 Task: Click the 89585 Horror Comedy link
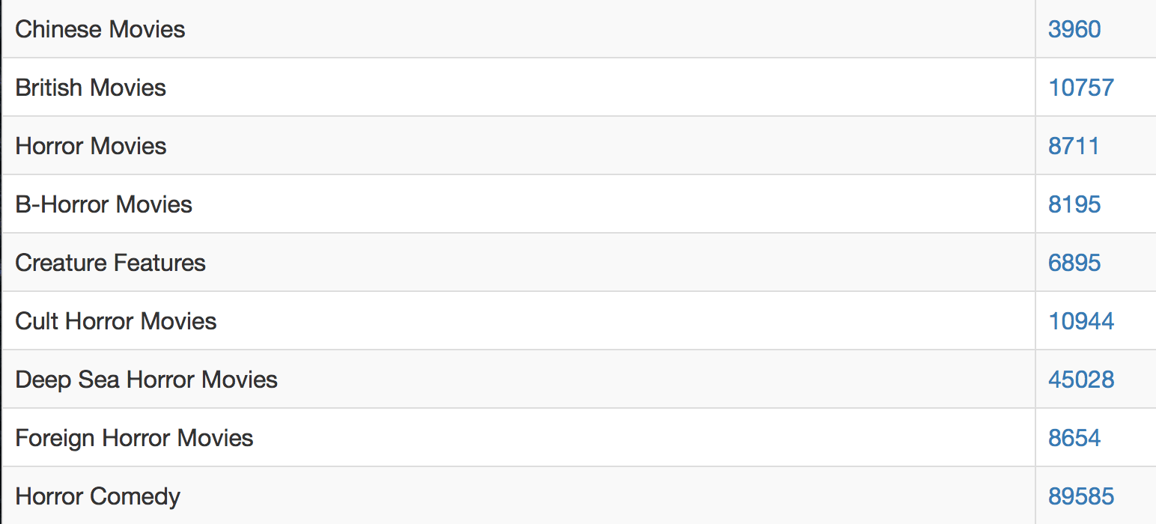1081,496
